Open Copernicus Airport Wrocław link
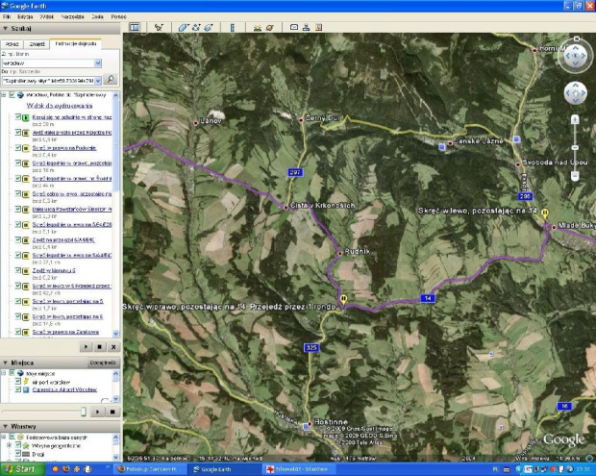Viewport: 596px width, 476px height. (64, 389)
